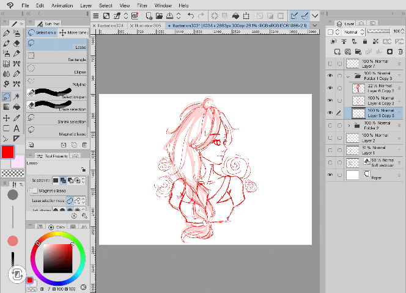
Task: Show the Folder 2 visibility
Action: pyautogui.click(x=330, y=125)
